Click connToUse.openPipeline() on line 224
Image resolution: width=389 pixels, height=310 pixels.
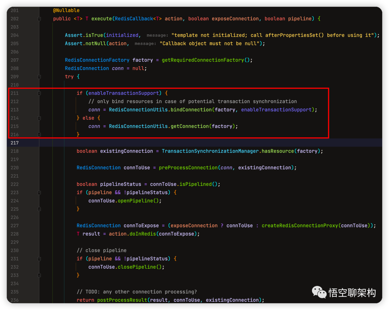pos(124,201)
